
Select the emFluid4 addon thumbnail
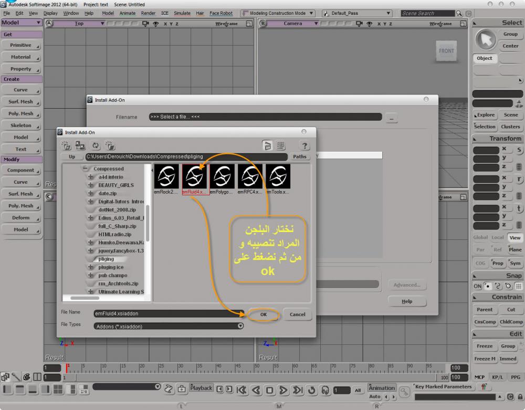(x=195, y=179)
